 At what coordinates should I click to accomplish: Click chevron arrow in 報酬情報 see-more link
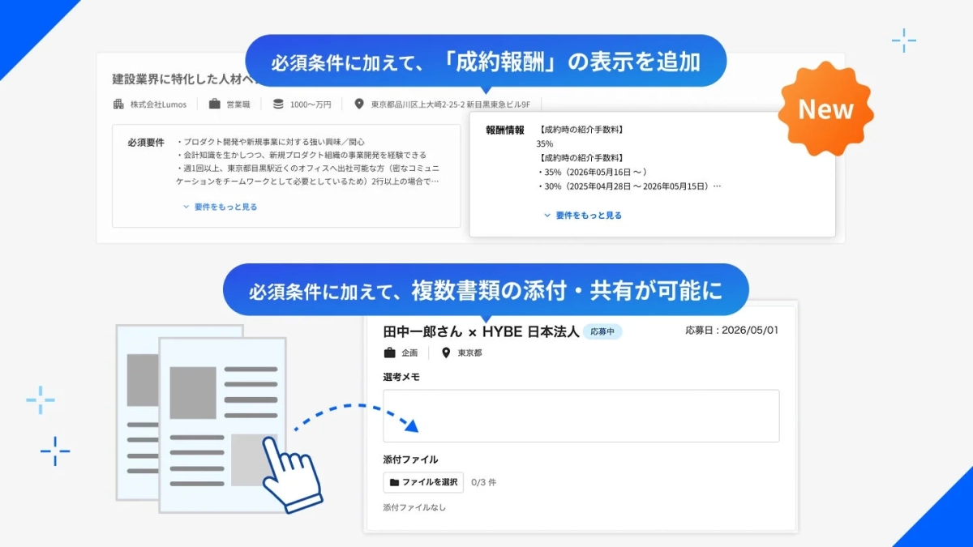(x=547, y=216)
